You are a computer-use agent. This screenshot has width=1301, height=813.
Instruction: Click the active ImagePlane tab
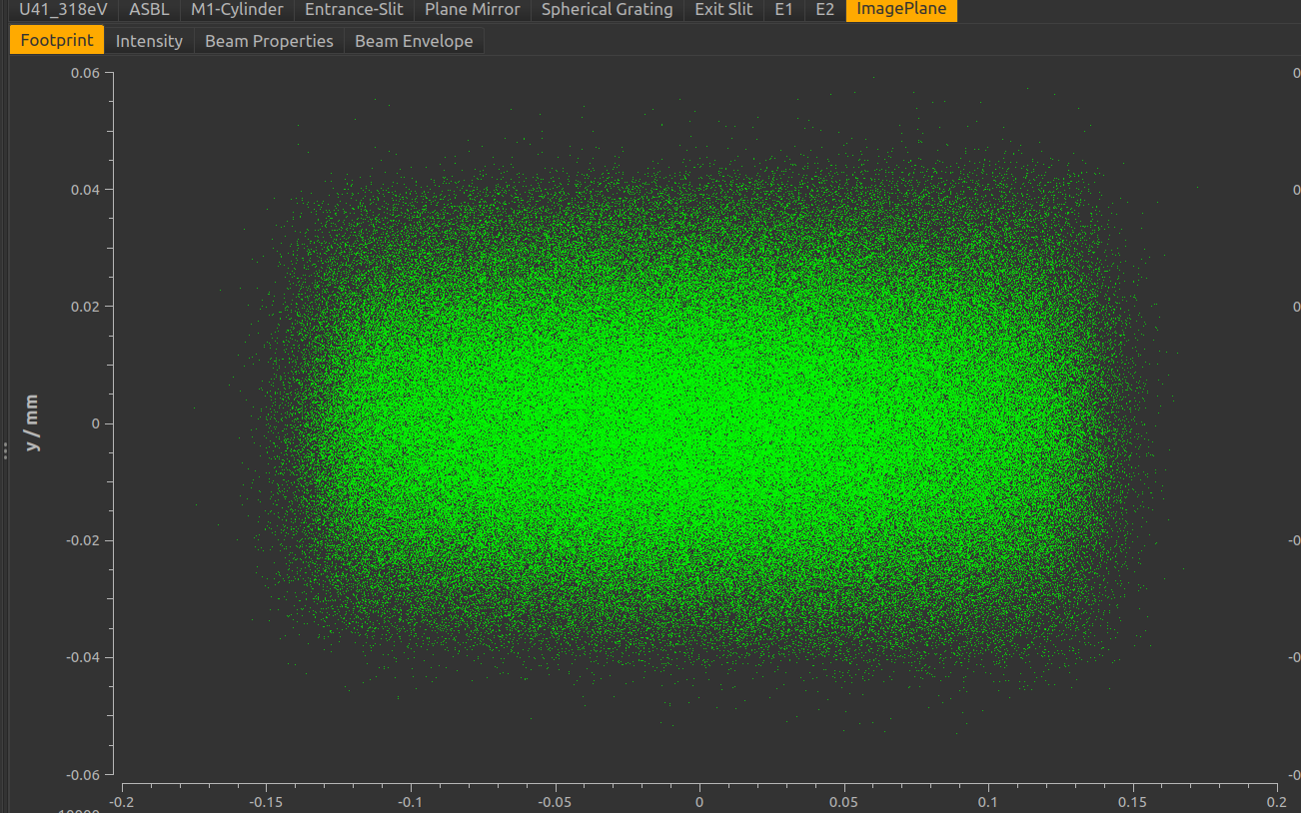click(901, 10)
